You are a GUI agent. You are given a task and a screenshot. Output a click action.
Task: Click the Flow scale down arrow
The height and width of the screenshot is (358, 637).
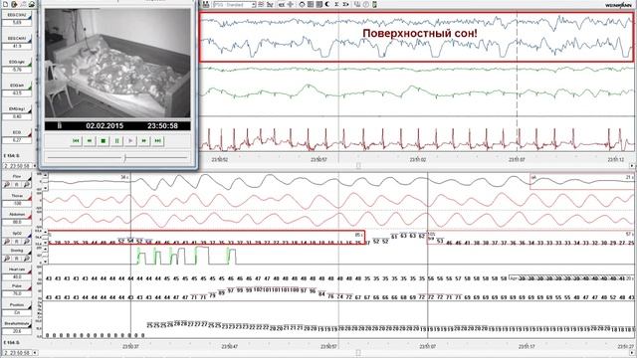click(46, 188)
